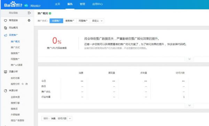The height and width of the screenshot is (126, 209).
Task: Open the 管理 top tab
Action: [82, 4]
